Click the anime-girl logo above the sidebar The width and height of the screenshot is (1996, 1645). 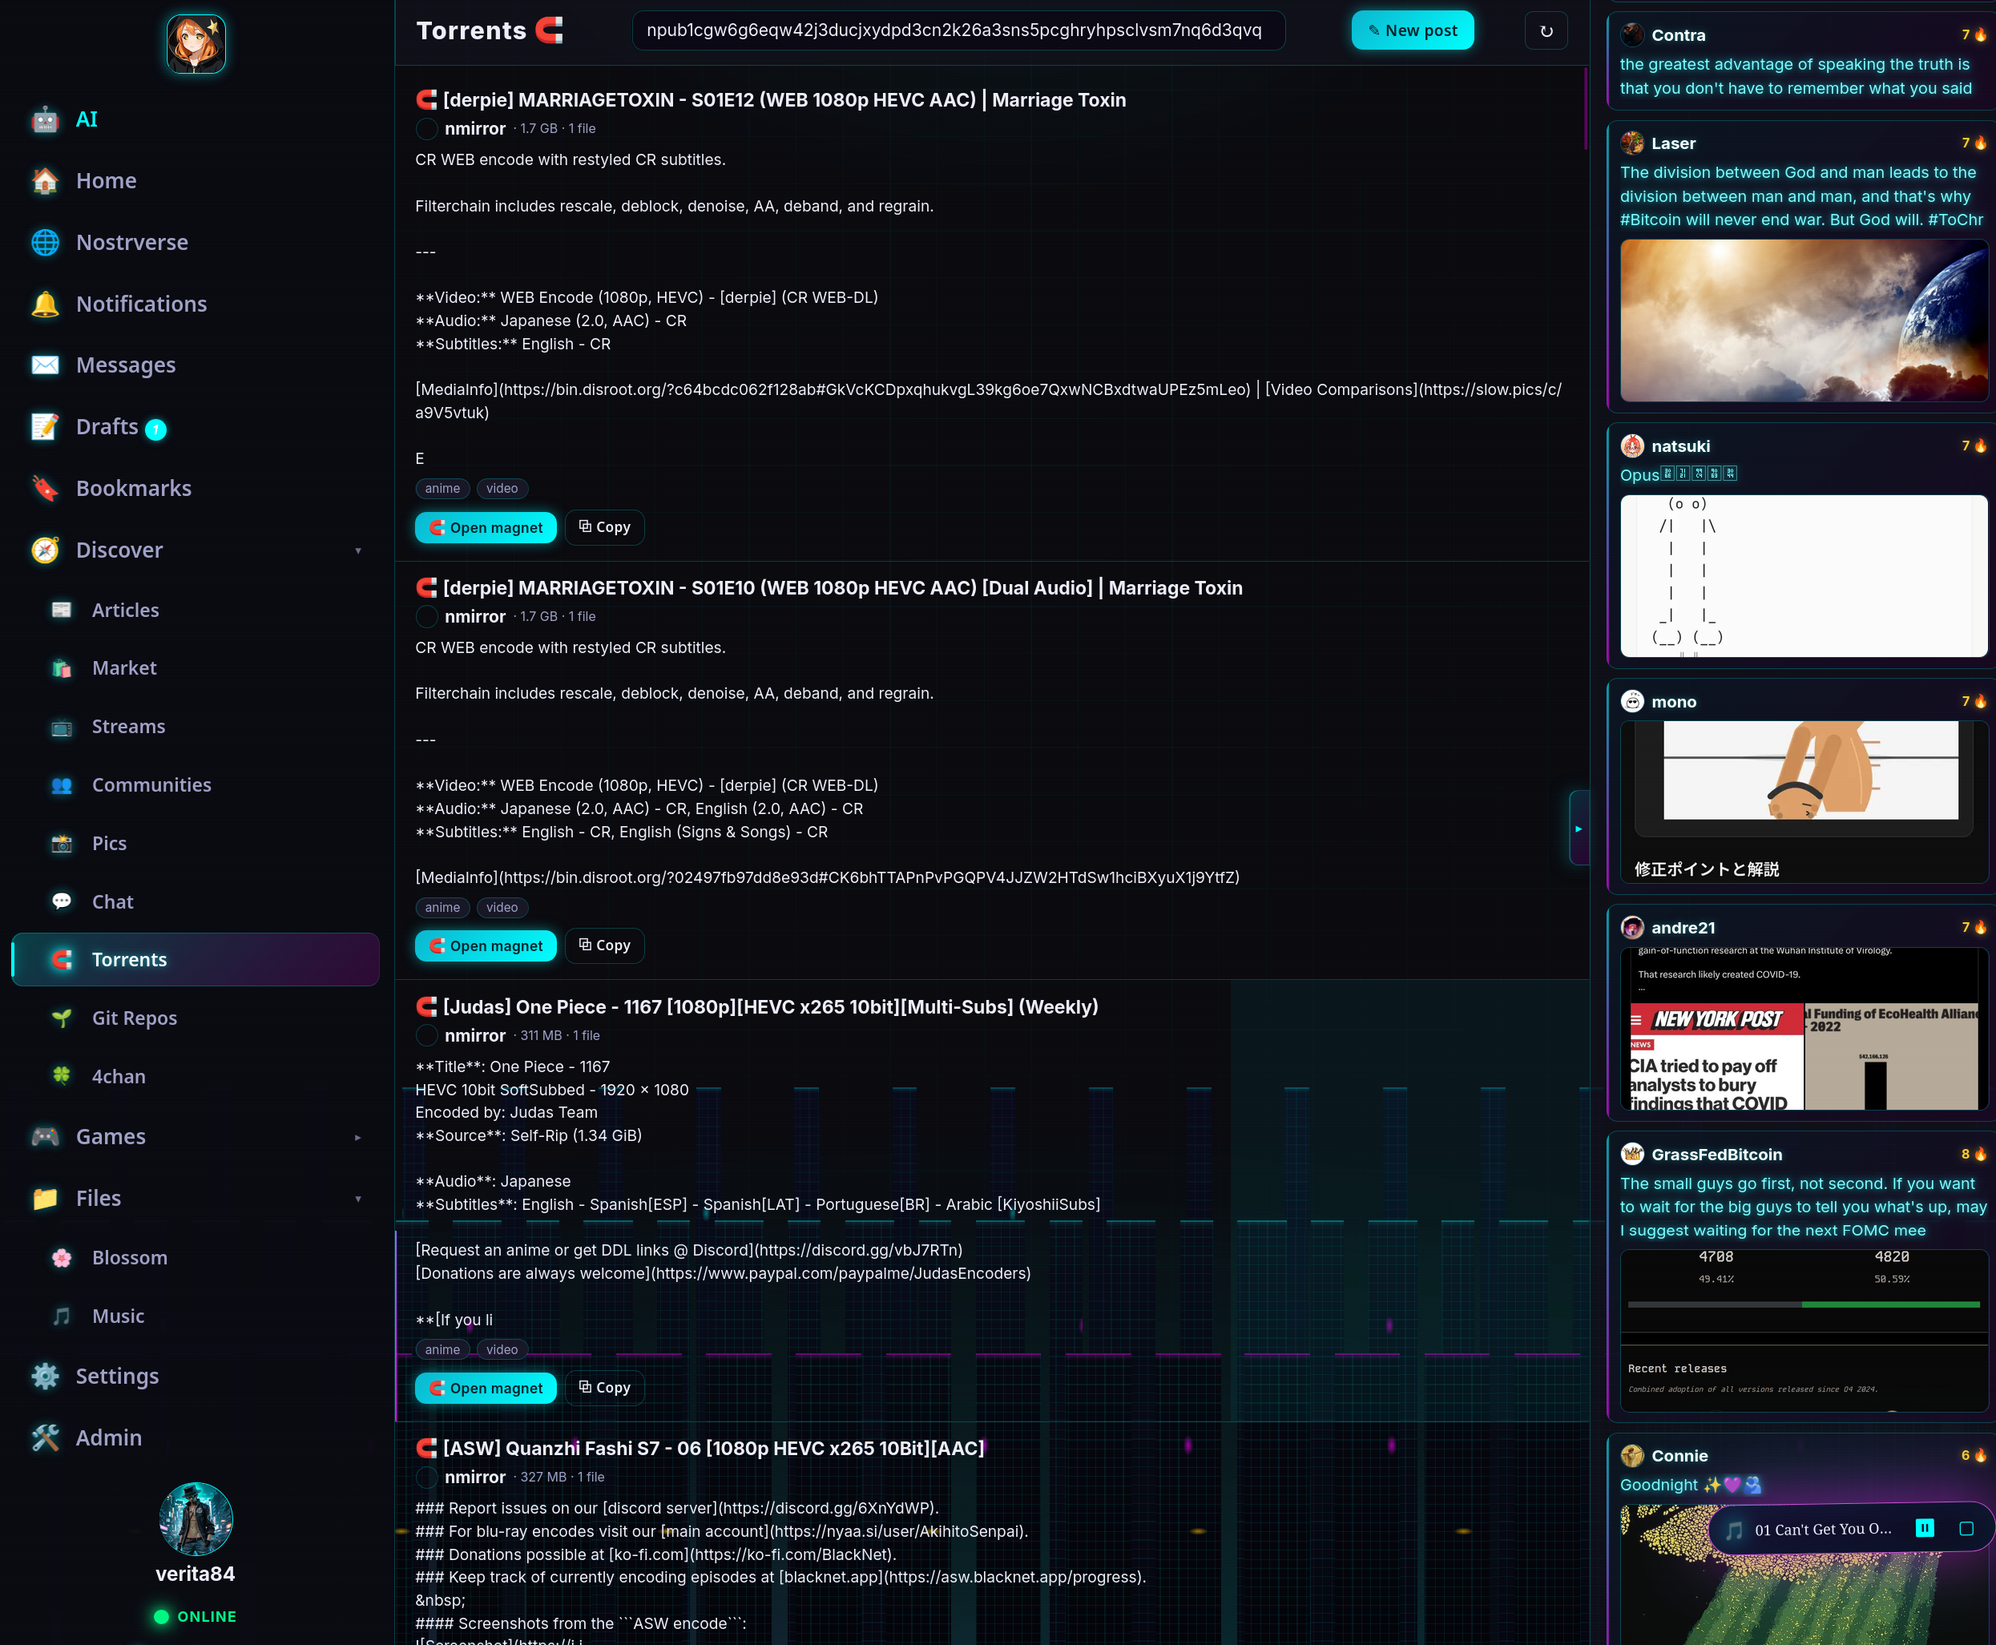click(196, 43)
